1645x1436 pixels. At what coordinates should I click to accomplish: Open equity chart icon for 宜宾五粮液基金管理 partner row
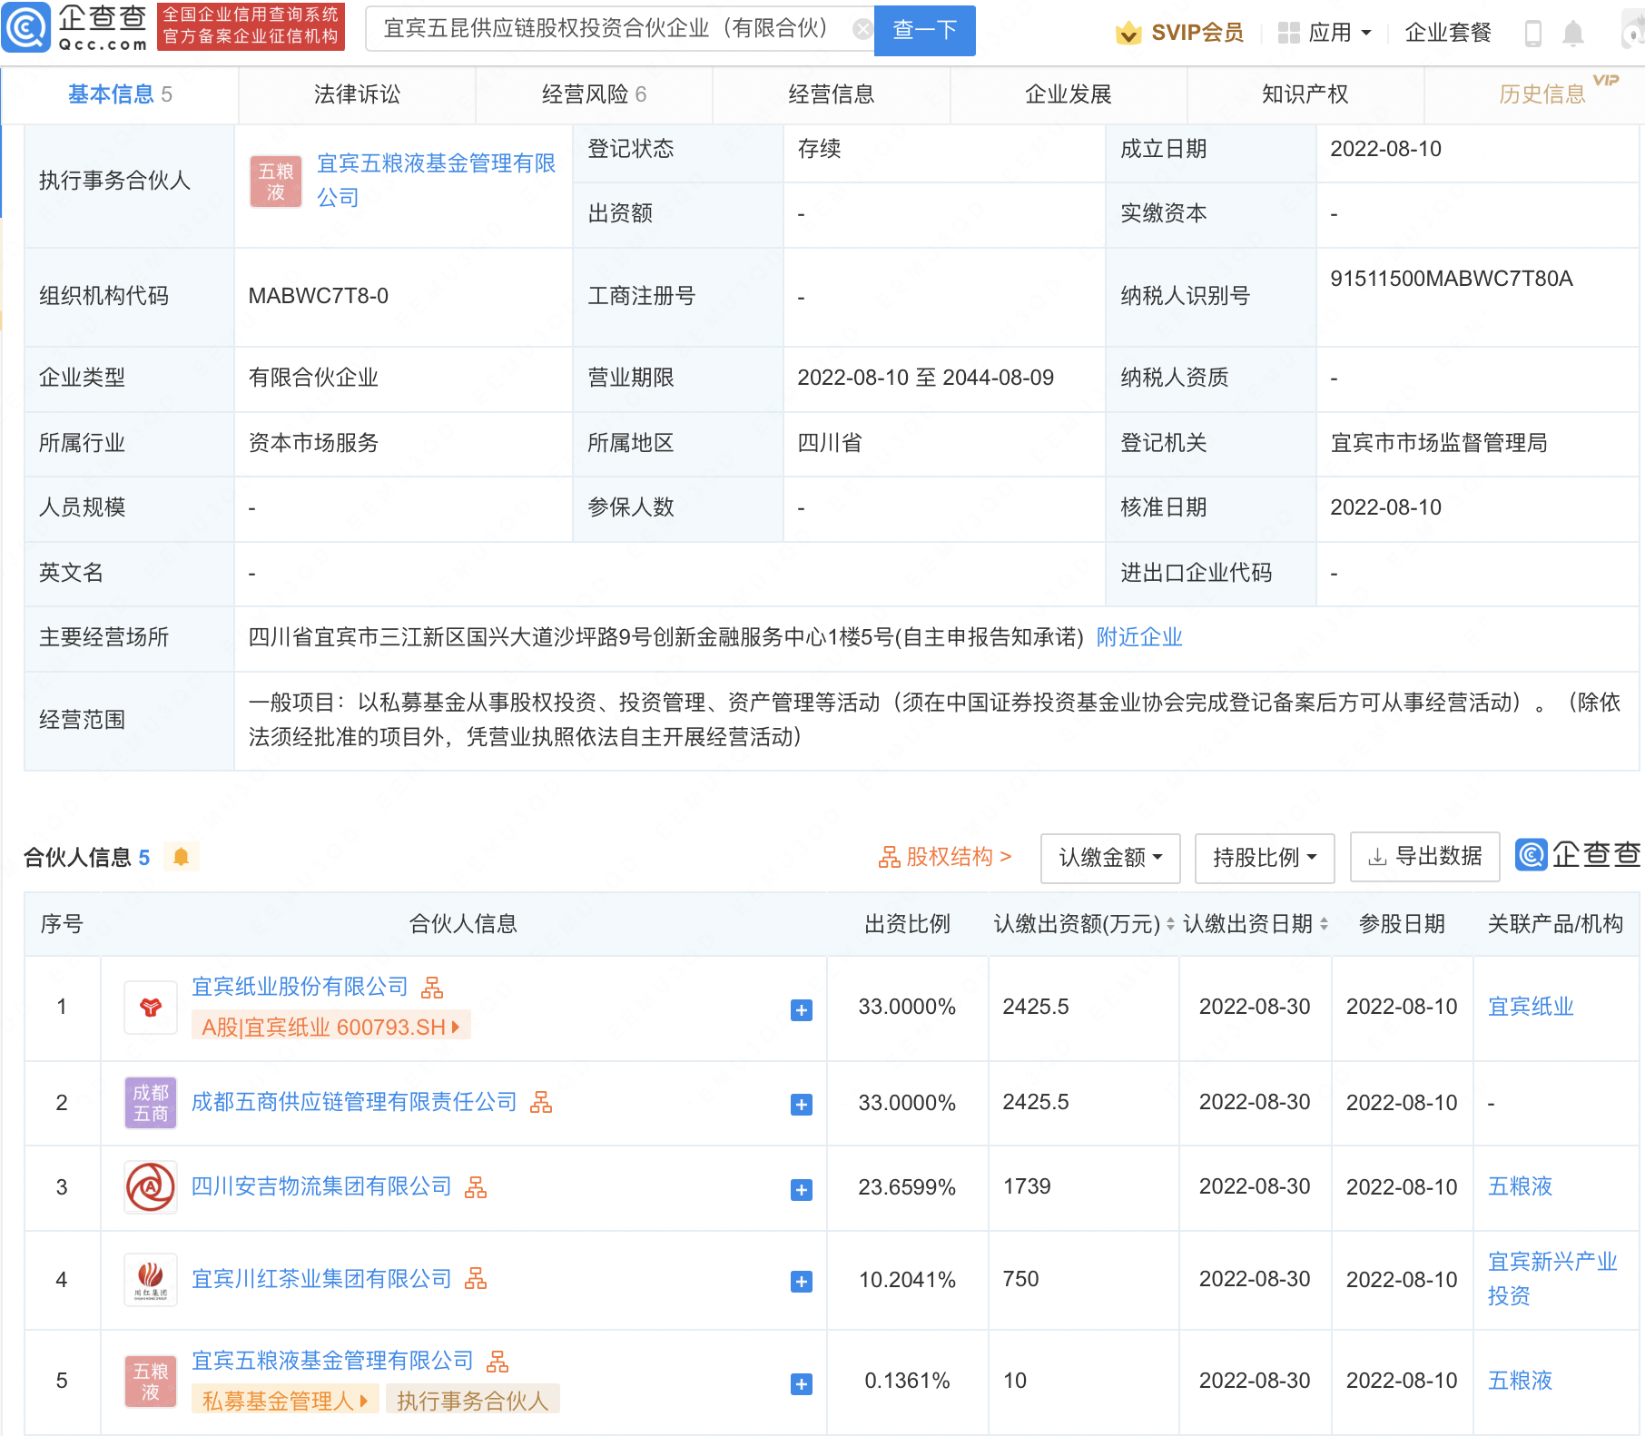point(497,1361)
